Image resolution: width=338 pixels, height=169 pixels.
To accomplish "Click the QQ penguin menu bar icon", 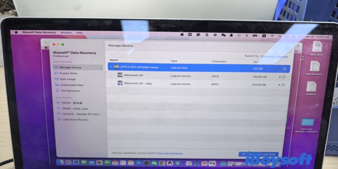I will 231,35.
